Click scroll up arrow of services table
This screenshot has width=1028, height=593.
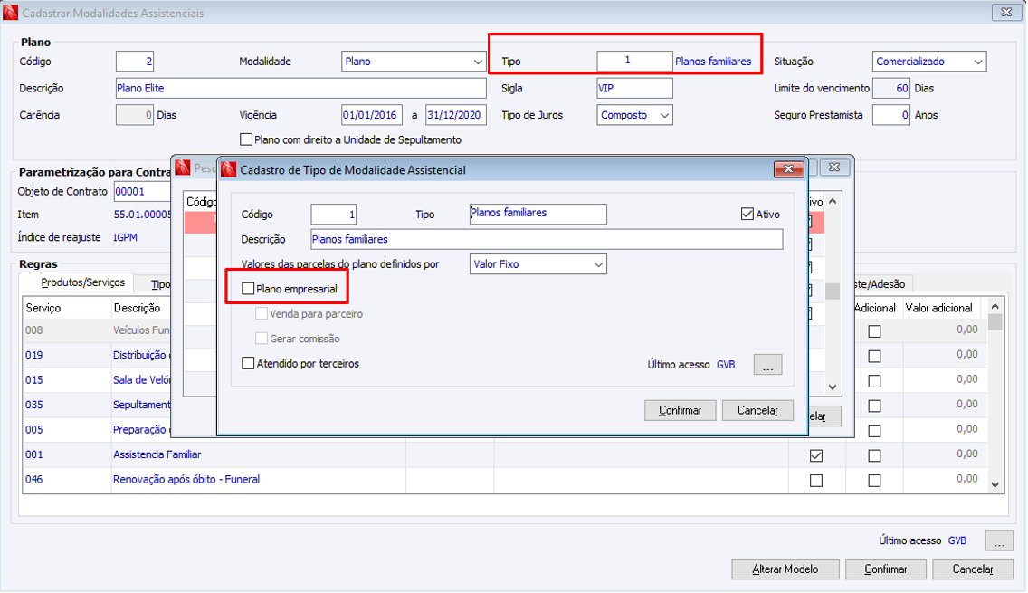pos(995,306)
